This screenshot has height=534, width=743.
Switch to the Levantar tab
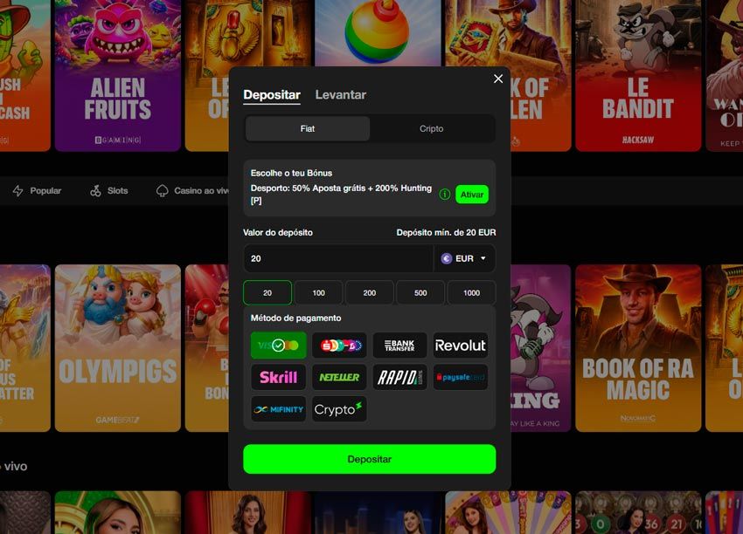[341, 95]
